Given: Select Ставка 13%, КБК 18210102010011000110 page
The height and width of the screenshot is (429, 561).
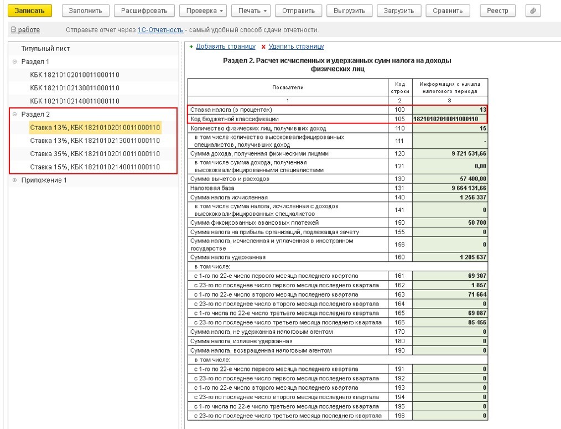Looking at the screenshot, I should [95, 127].
